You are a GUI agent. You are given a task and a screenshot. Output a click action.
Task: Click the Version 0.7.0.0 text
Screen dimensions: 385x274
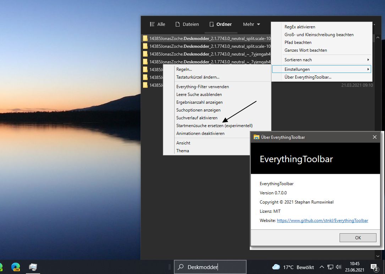tap(273, 193)
